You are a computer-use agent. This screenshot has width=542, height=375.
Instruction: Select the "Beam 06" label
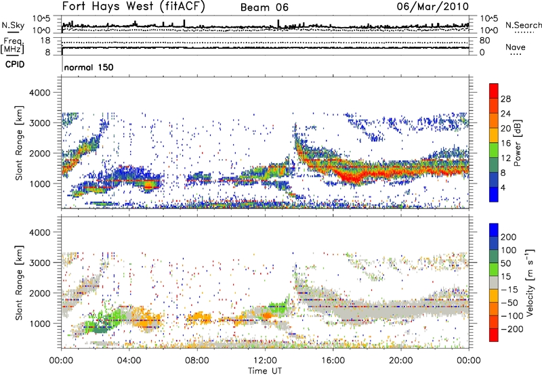(x=264, y=7)
